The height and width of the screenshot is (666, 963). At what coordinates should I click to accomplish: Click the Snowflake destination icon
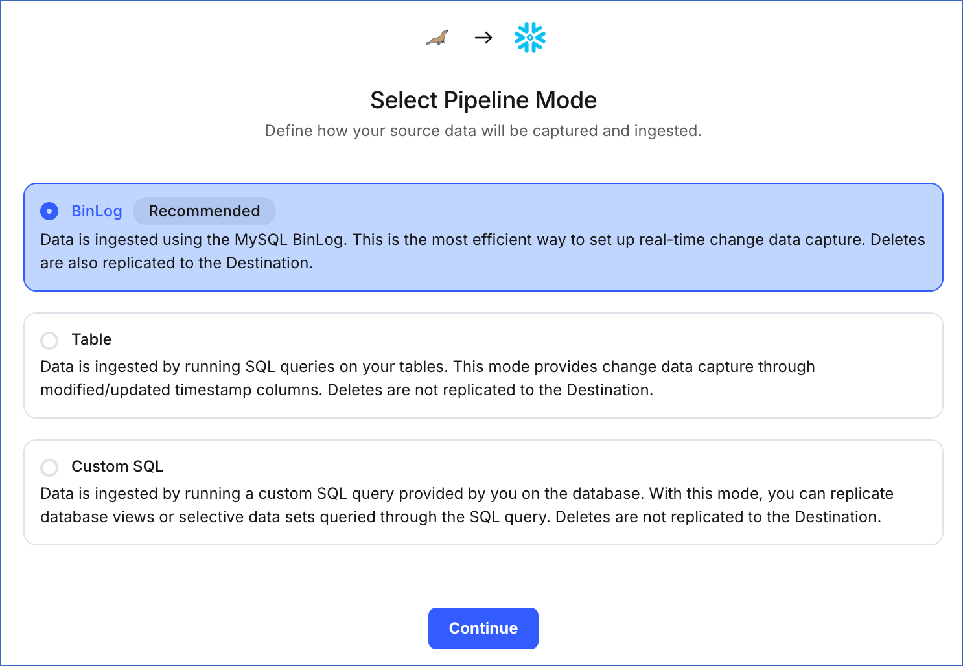[529, 38]
